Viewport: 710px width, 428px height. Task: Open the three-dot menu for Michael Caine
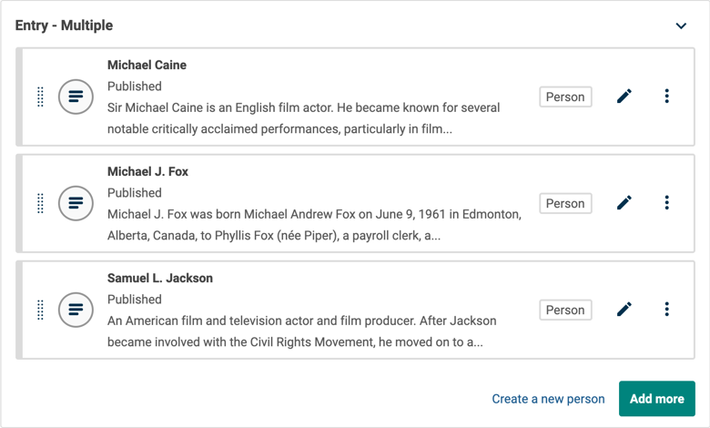[x=666, y=96]
